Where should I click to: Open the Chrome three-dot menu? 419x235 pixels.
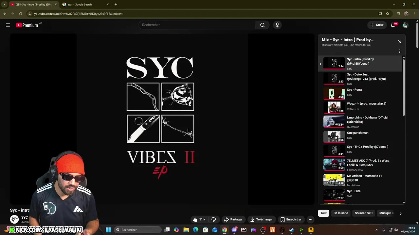click(414, 14)
